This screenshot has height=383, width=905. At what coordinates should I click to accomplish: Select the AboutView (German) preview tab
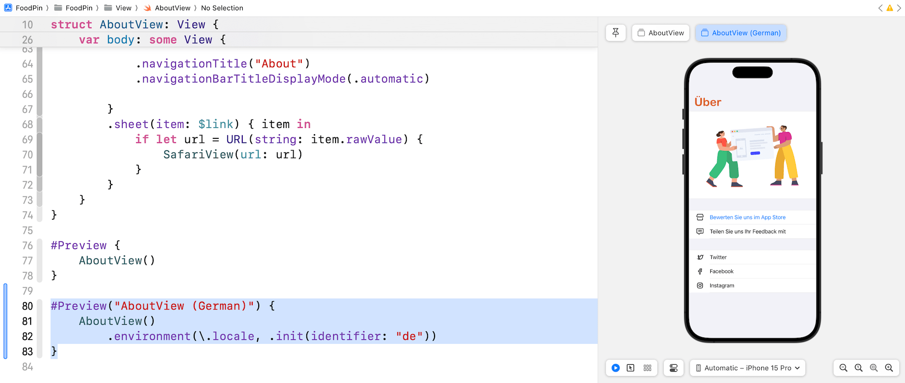point(740,33)
